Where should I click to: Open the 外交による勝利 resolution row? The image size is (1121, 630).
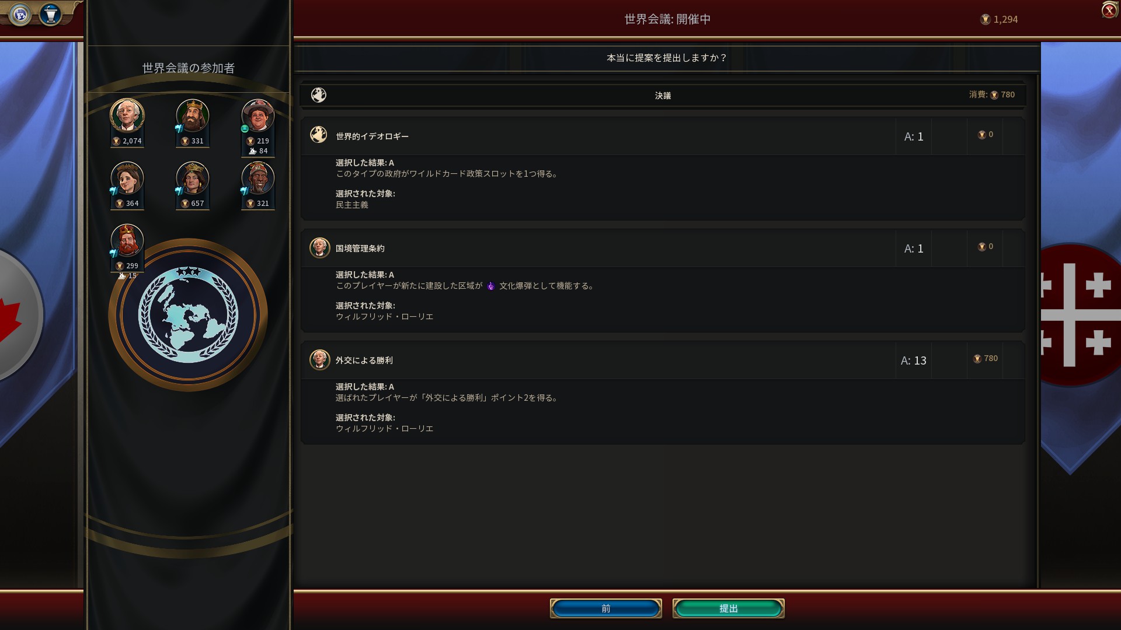pyautogui.click(x=663, y=360)
